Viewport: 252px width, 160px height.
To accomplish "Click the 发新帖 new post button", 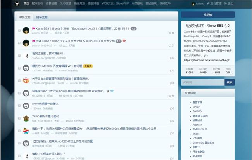I will [208, 15].
